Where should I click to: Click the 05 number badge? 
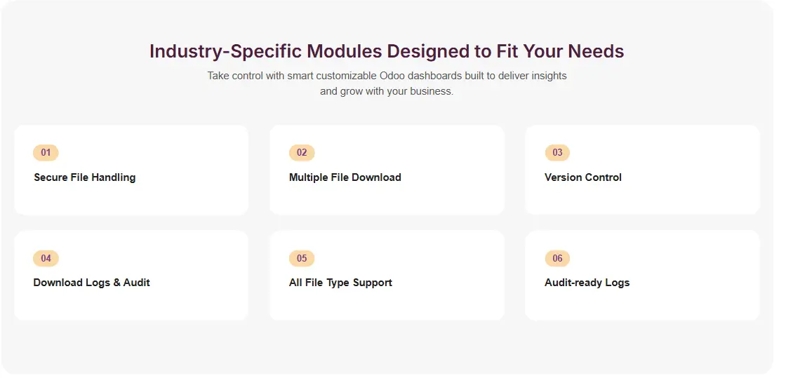pyautogui.click(x=302, y=258)
